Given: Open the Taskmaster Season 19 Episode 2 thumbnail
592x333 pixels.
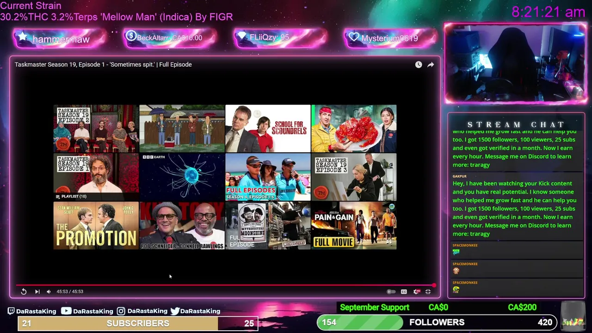Looking at the screenshot, I should click(x=96, y=128).
